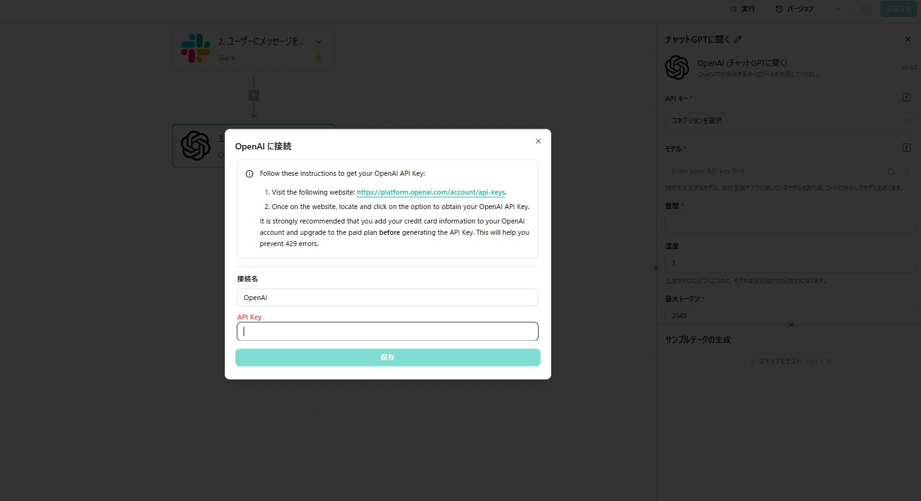Click the OpenAI logo on step 3
Image resolution: width=921 pixels, height=501 pixels.
(195, 146)
